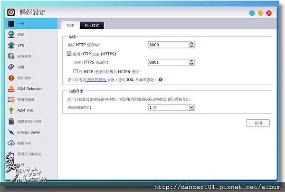Viewport: 285px width, 192px height.
Task: Open the 事件通知 notification icon
Action: [x=11, y=78]
